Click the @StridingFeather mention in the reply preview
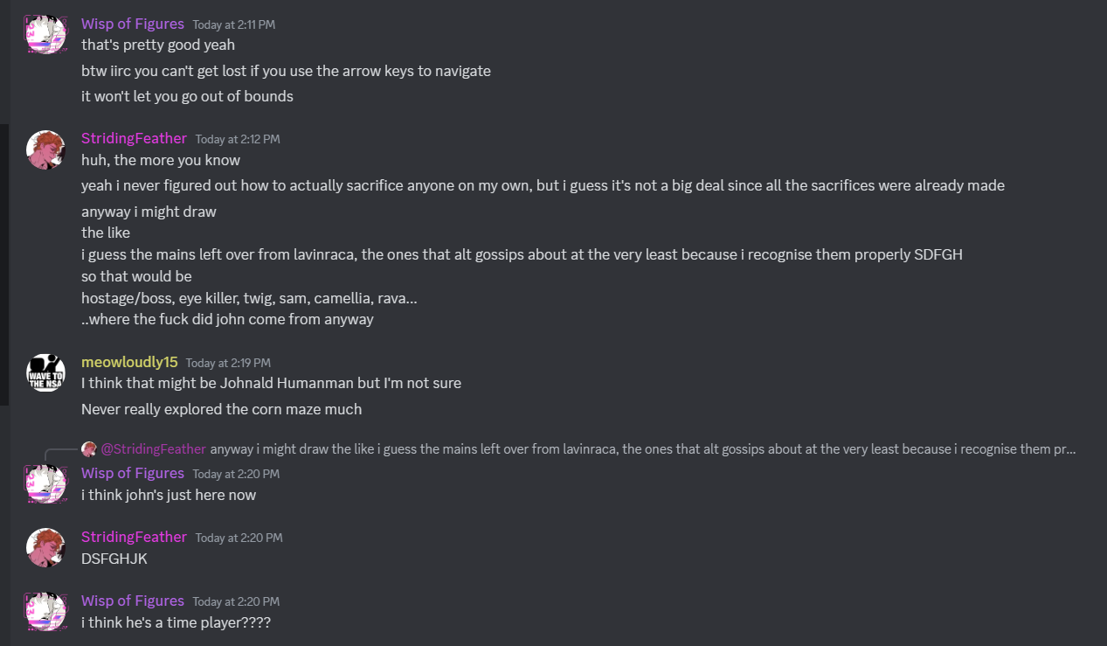The height and width of the screenshot is (646, 1107). point(153,449)
